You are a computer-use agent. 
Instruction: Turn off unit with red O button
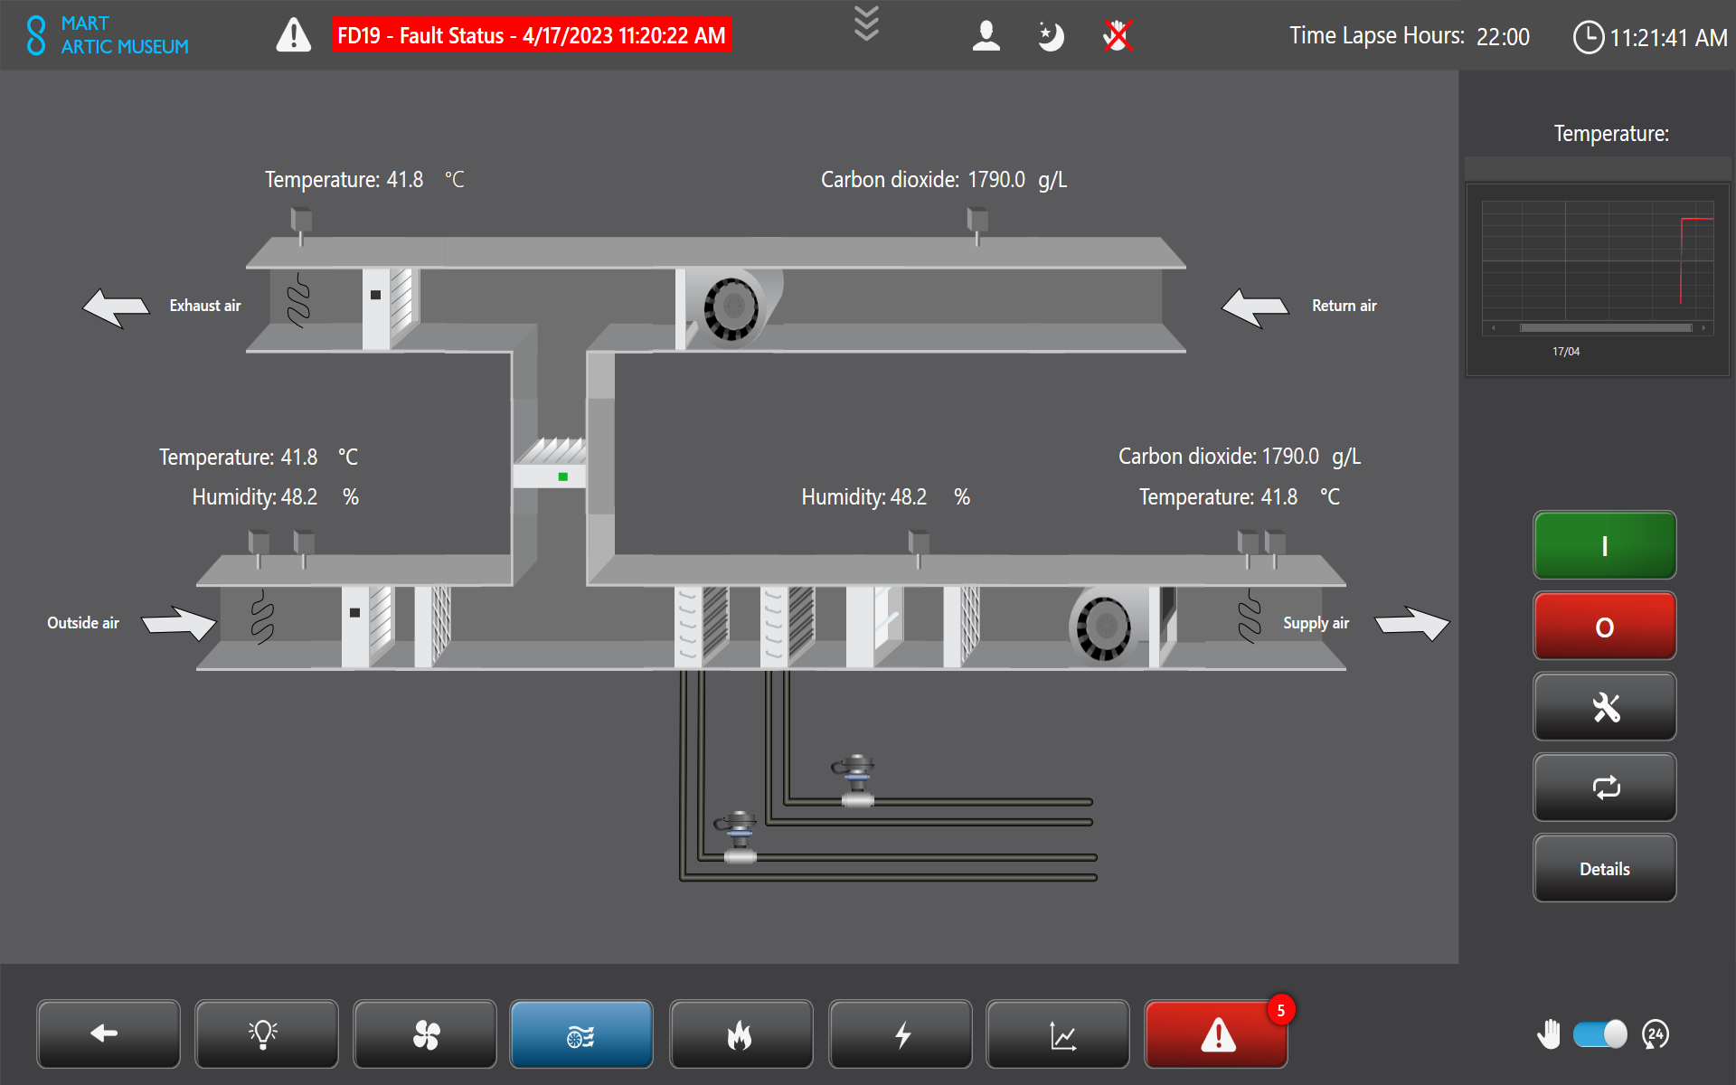[x=1604, y=627]
